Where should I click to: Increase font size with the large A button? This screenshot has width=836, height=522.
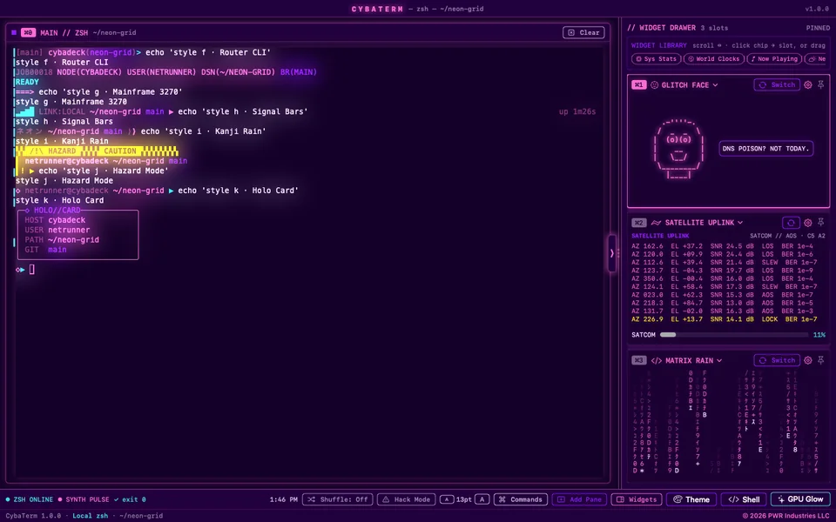pos(482,499)
